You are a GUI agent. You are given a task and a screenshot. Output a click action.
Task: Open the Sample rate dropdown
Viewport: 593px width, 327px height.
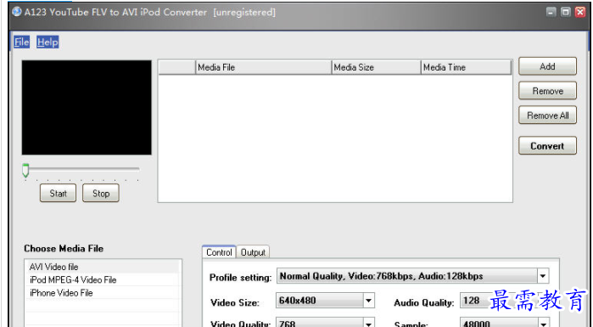pos(544,324)
